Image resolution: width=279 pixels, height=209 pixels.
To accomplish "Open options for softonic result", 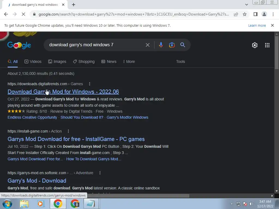I will (100, 173).
